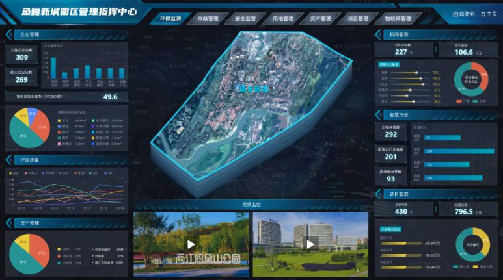Click the 3D map district label

click(254, 88)
